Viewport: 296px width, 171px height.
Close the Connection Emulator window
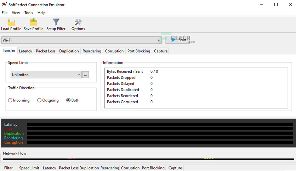[291, 5]
